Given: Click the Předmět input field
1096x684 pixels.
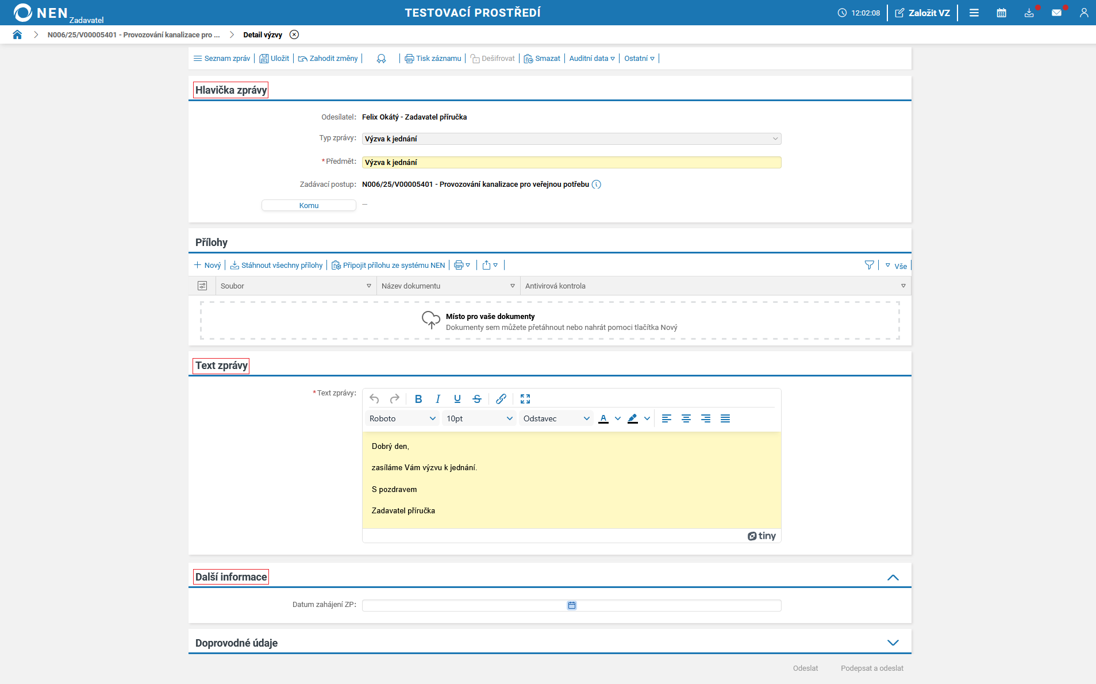Looking at the screenshot, I should coord(572,162).
